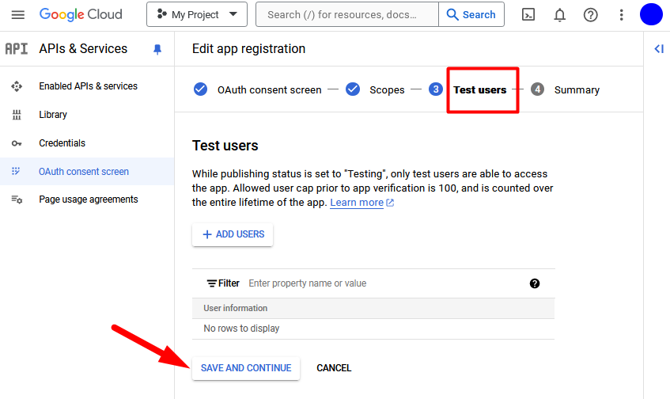The height and width of the screenshot is (399, 670).
Task: Open the filter help icon
Action: tap(535, 283)
